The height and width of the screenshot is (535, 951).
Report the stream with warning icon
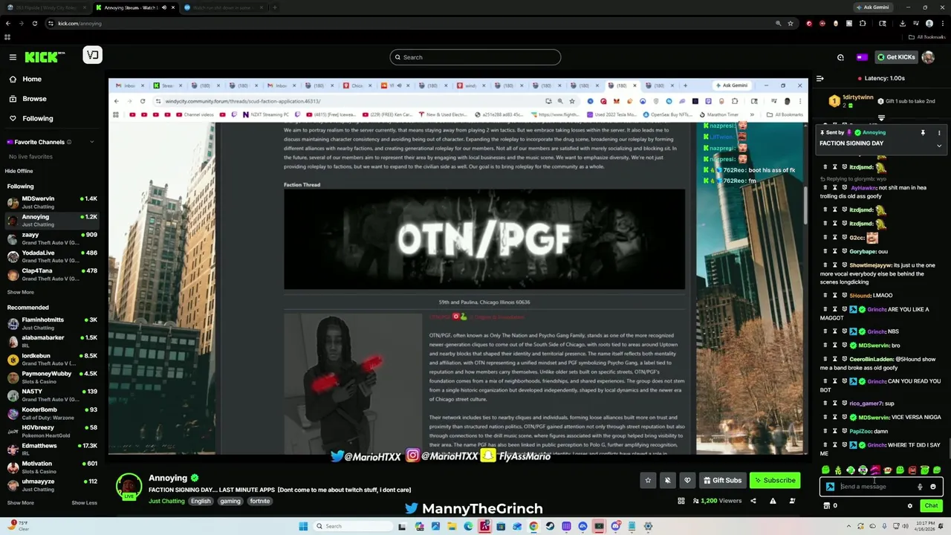point(773,501)
